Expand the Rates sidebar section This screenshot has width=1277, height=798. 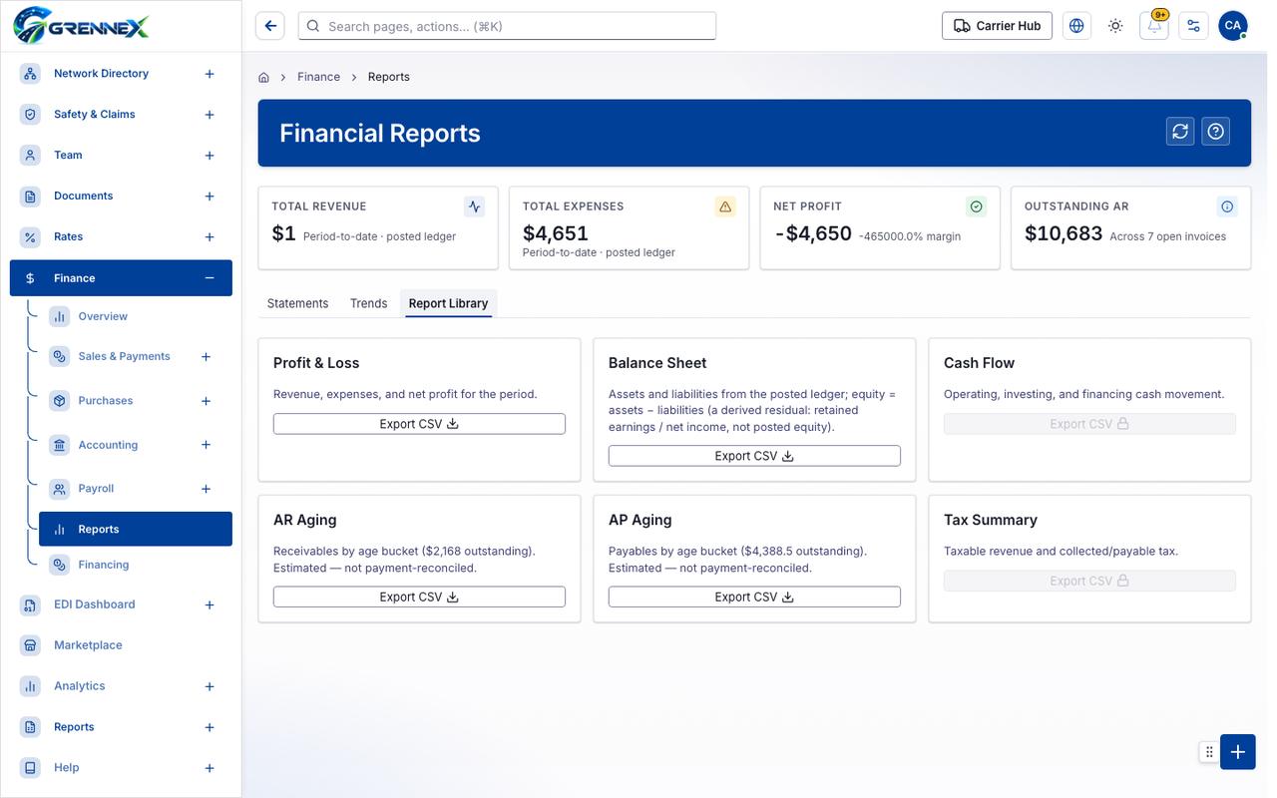[210, 237]
